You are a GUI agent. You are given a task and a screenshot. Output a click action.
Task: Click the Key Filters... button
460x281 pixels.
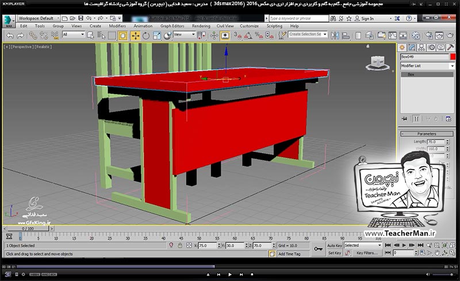(367, 253)
